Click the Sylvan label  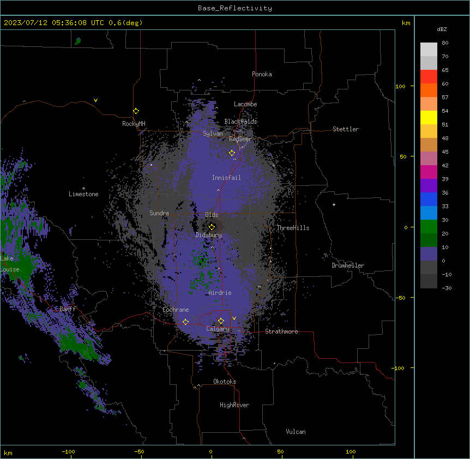click(213, 134)
